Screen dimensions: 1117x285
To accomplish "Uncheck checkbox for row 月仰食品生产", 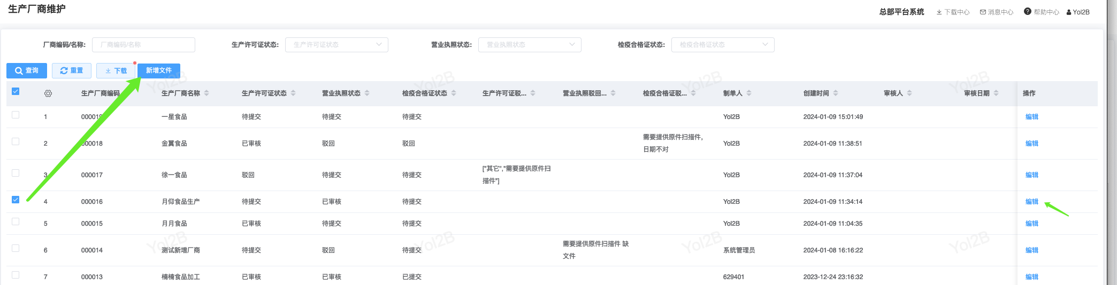I will tap(16, 200).
